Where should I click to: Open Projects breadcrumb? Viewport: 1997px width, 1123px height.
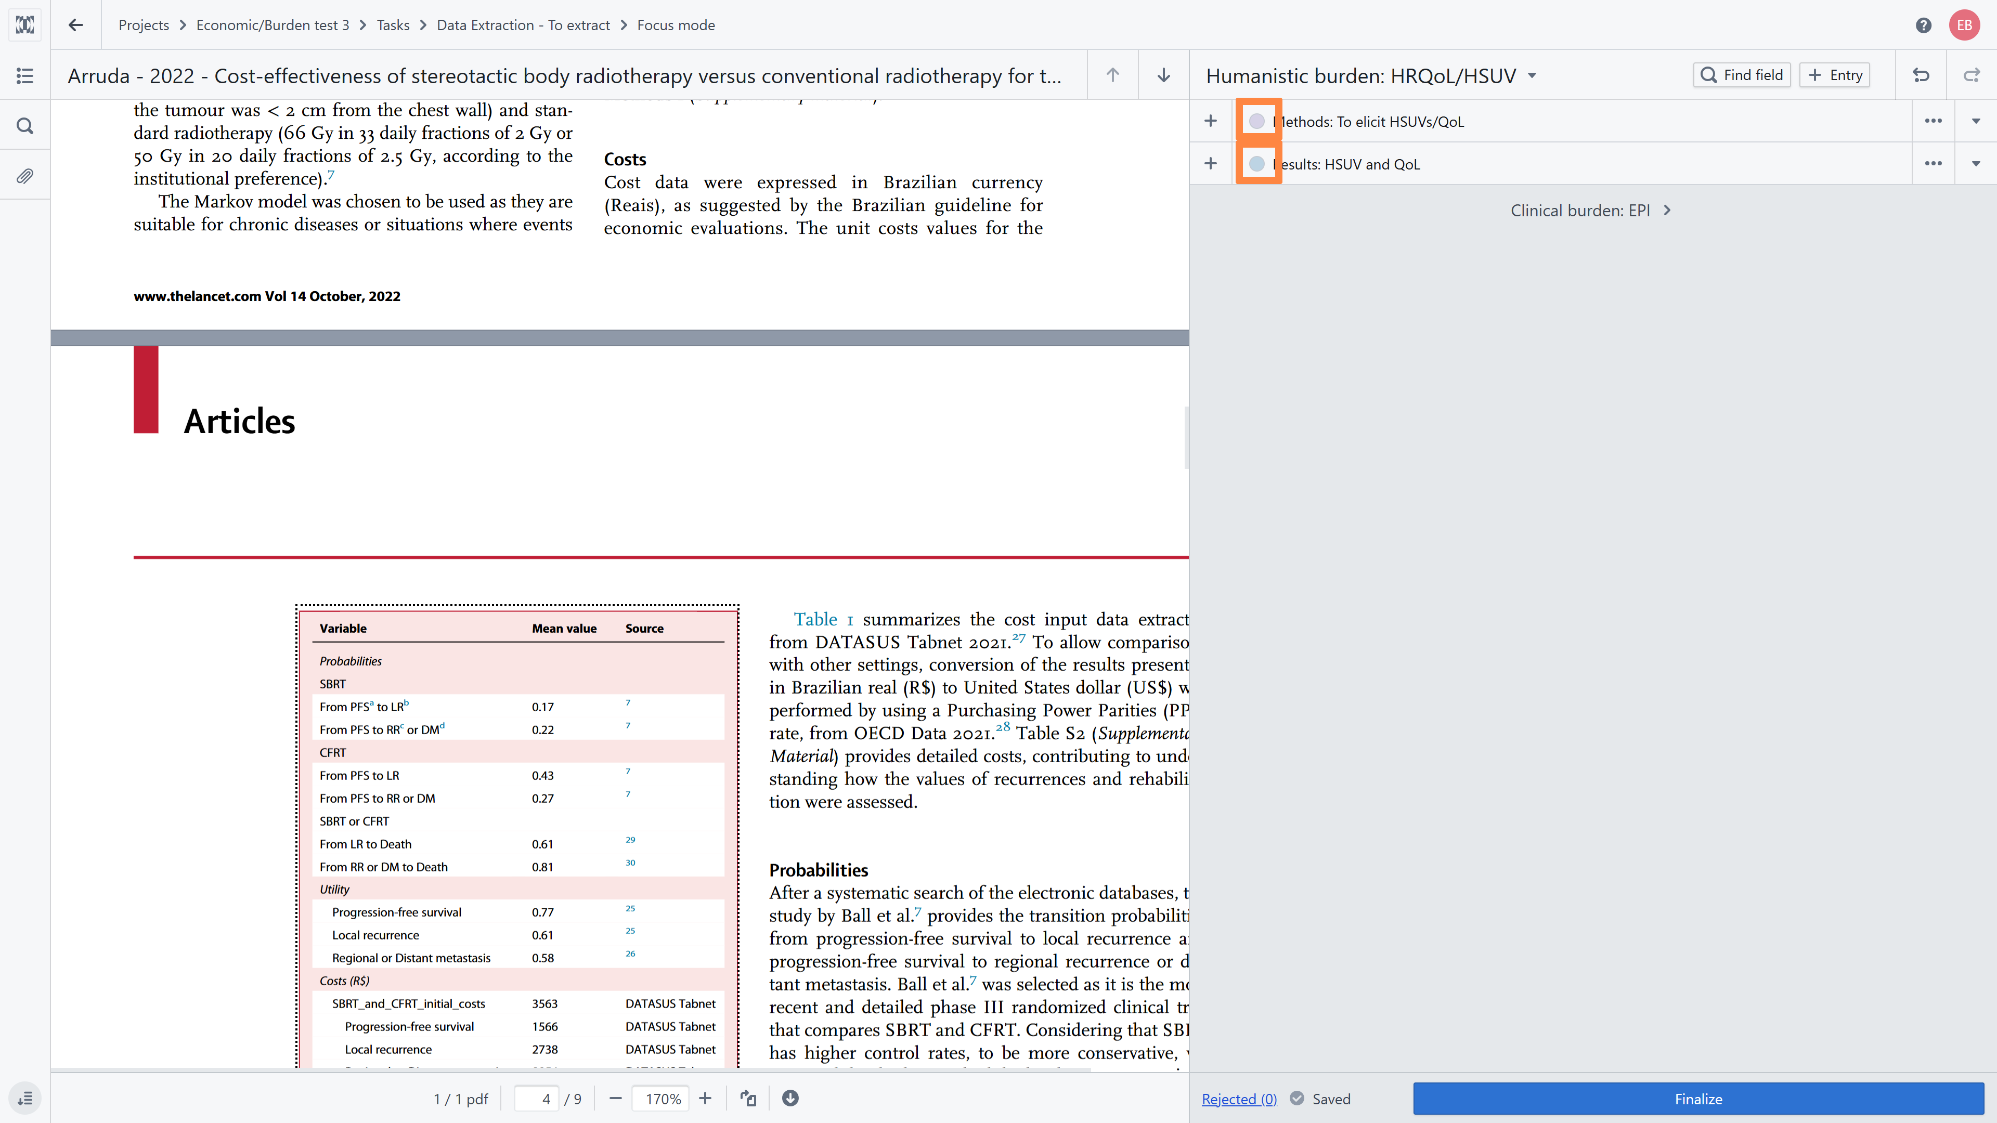pyautogui.click(x=144, y=25)
